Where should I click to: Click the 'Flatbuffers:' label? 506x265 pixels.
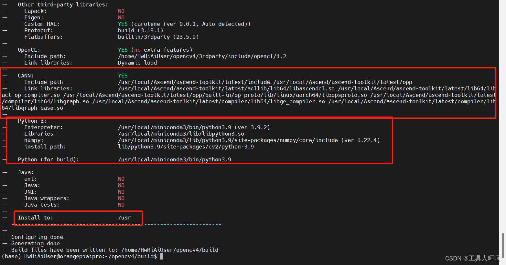pos(44,37)
